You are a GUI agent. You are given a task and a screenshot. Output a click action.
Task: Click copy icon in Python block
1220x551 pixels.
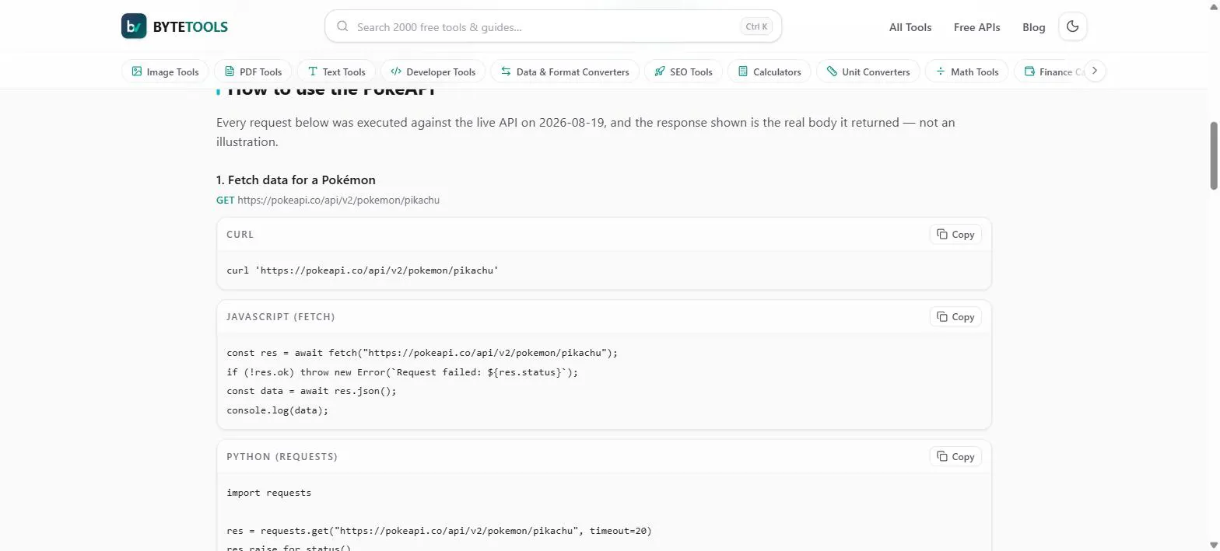(942, 456)
